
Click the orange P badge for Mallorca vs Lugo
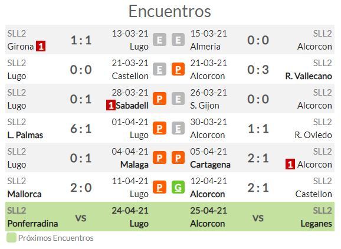[159, 187]
